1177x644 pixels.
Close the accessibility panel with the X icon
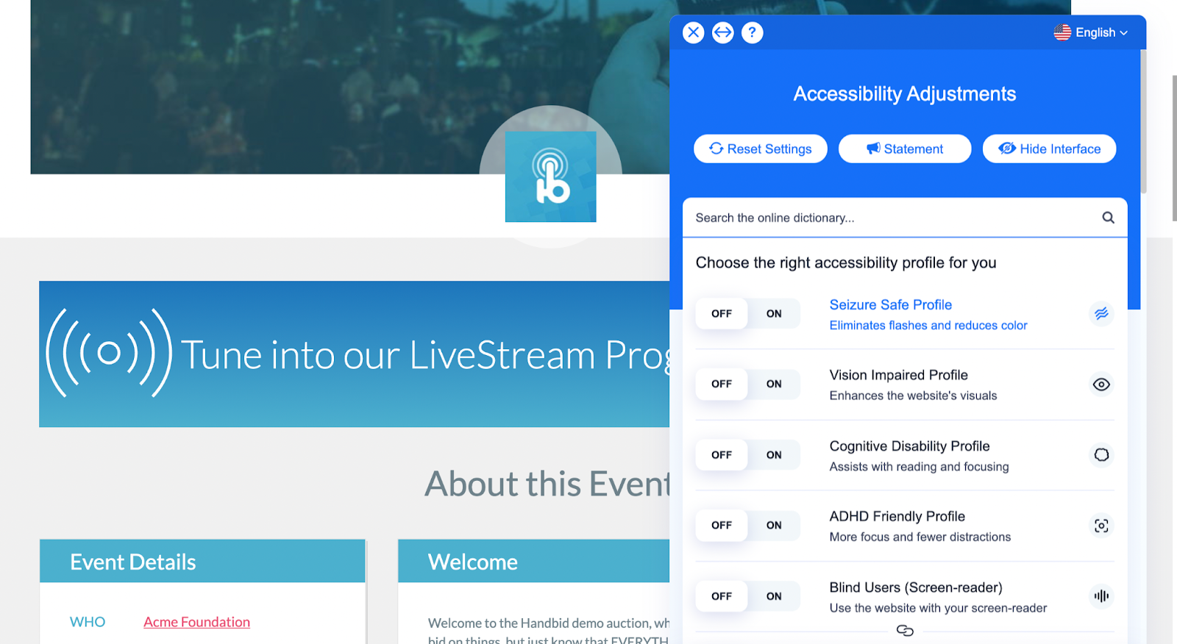point(693,32)
